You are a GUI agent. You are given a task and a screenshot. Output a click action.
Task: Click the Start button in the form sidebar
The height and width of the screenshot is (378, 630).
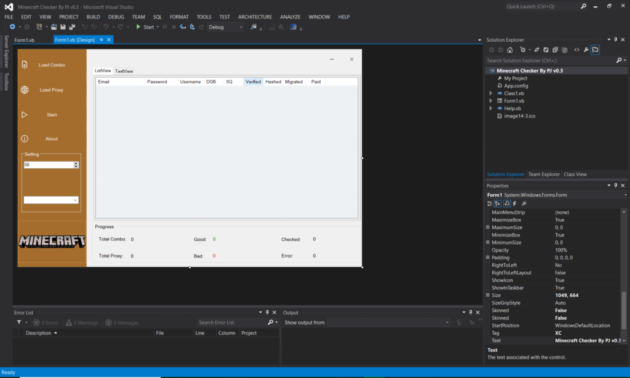pos(52,115)
